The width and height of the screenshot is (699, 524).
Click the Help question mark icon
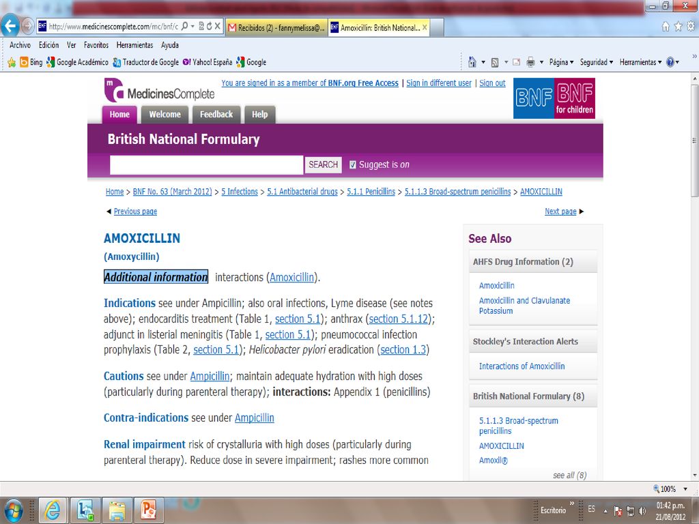(670, 62)
